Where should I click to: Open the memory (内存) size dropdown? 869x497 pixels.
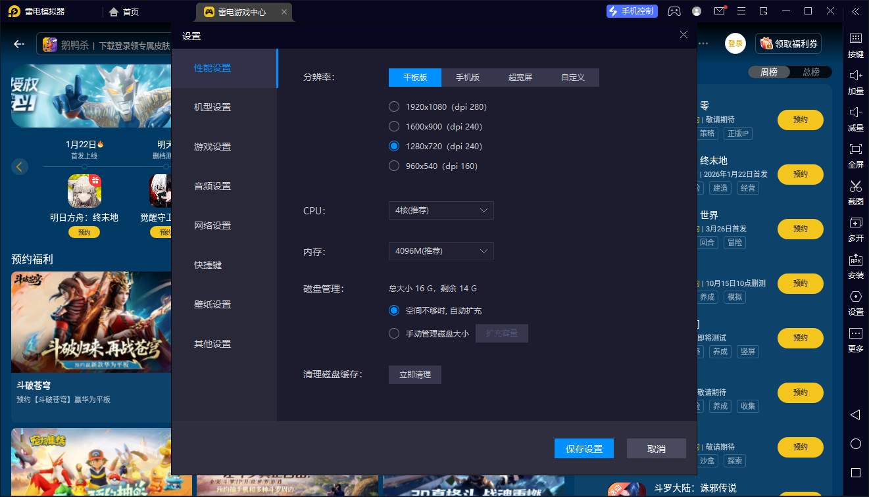click(x=441, y=251)
